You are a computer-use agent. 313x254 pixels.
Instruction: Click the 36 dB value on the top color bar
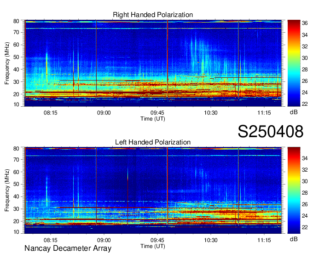305,23
